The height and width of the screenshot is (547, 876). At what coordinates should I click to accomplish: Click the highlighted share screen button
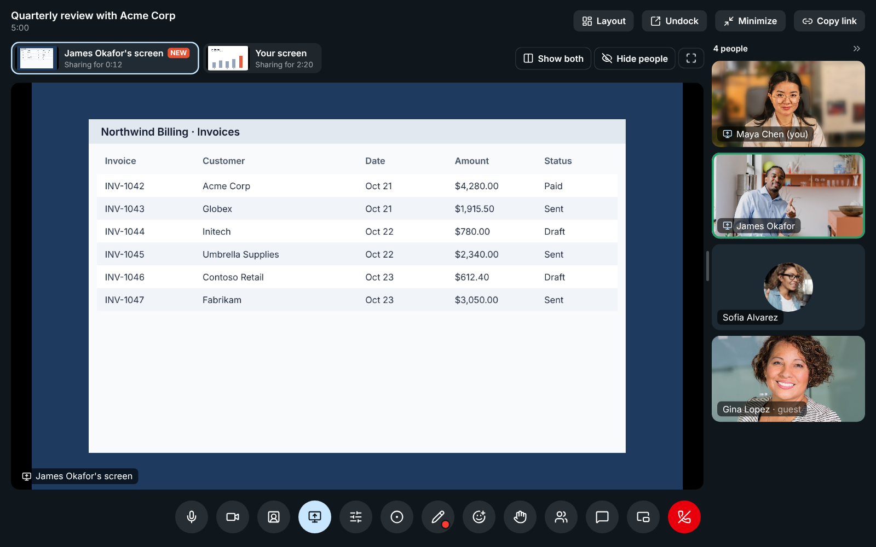[x=315, y=517]
